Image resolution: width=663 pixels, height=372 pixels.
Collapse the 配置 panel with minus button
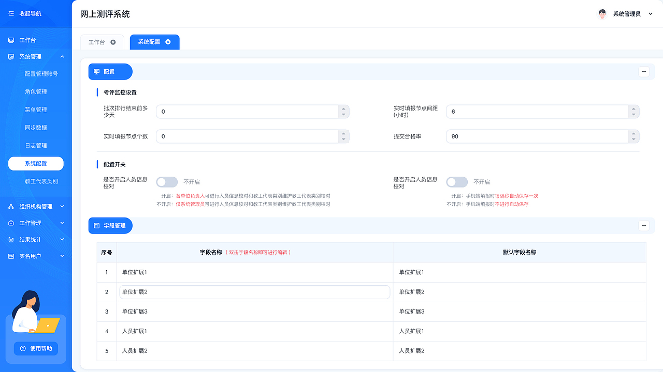(644, 72)
